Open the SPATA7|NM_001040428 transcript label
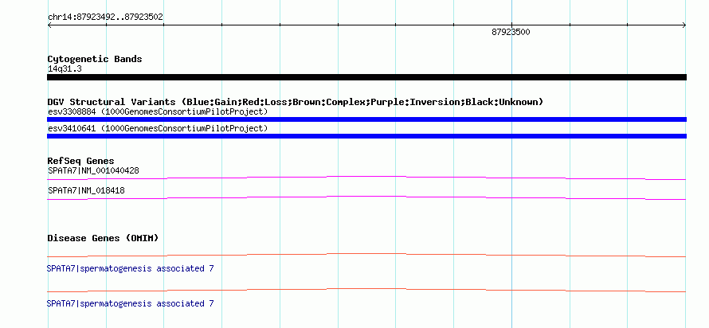 coord(93,171)
